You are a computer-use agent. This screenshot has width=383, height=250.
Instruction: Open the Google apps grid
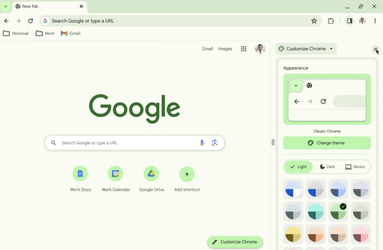[243, 49]
